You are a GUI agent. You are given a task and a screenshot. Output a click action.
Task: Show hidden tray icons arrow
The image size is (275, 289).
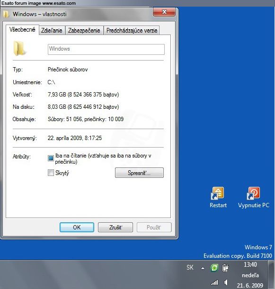[203, 268]
